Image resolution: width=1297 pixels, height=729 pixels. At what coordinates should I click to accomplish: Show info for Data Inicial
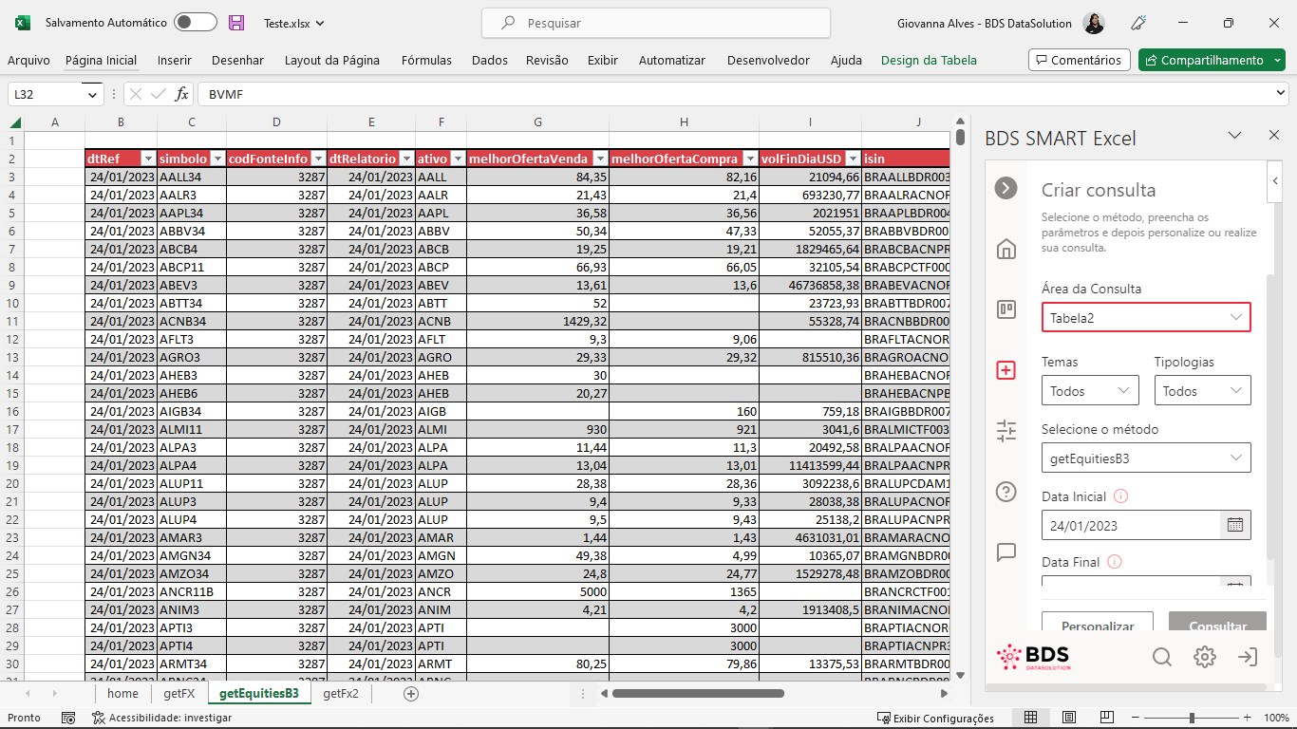pyautogui.click(x=1120, y=496)
